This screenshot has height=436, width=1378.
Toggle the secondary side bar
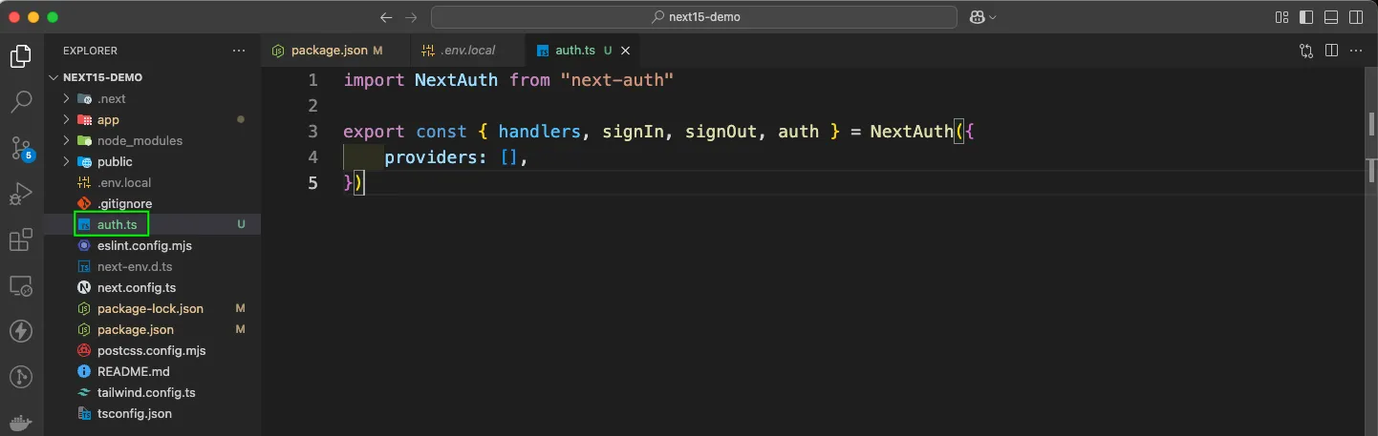pos(1356,17)
